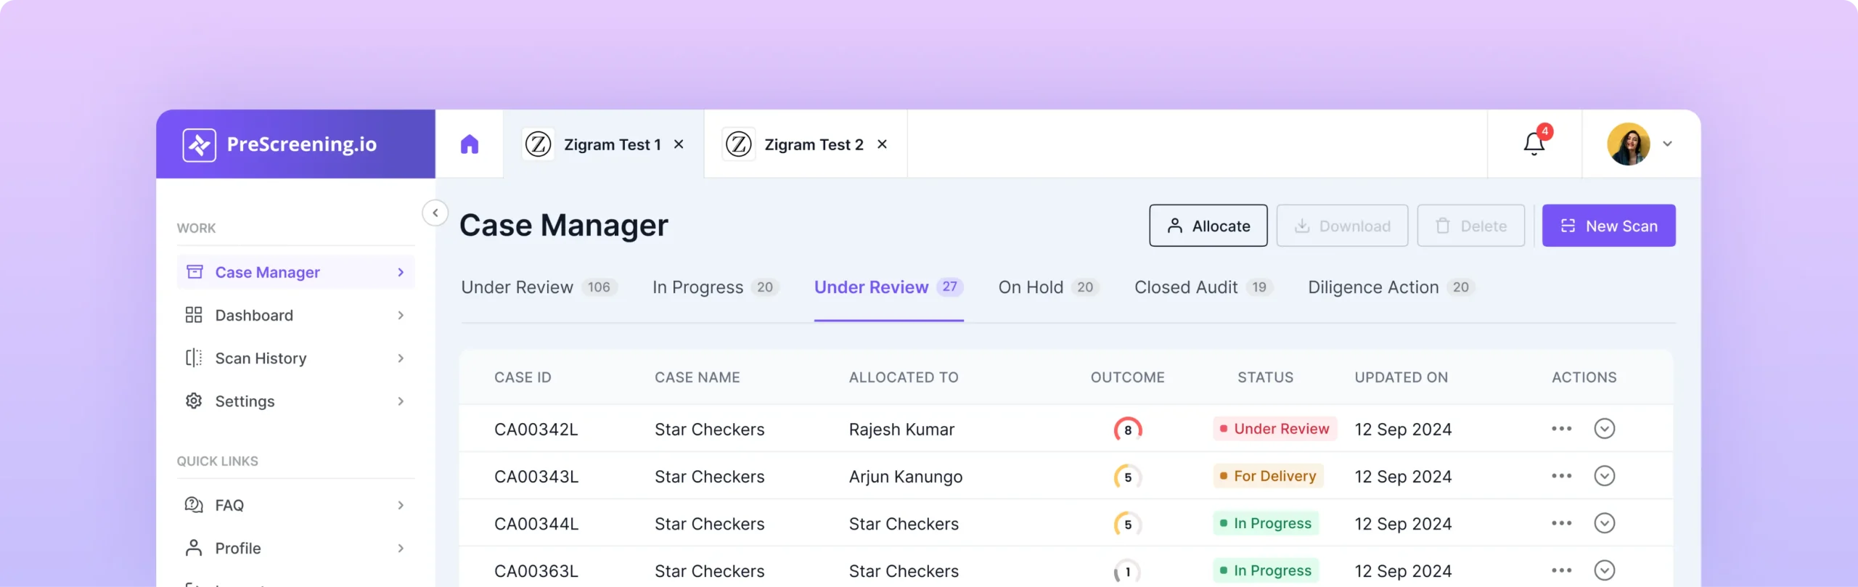Click the Zigram Z logo in tab 1

click(x=538, y=144)
